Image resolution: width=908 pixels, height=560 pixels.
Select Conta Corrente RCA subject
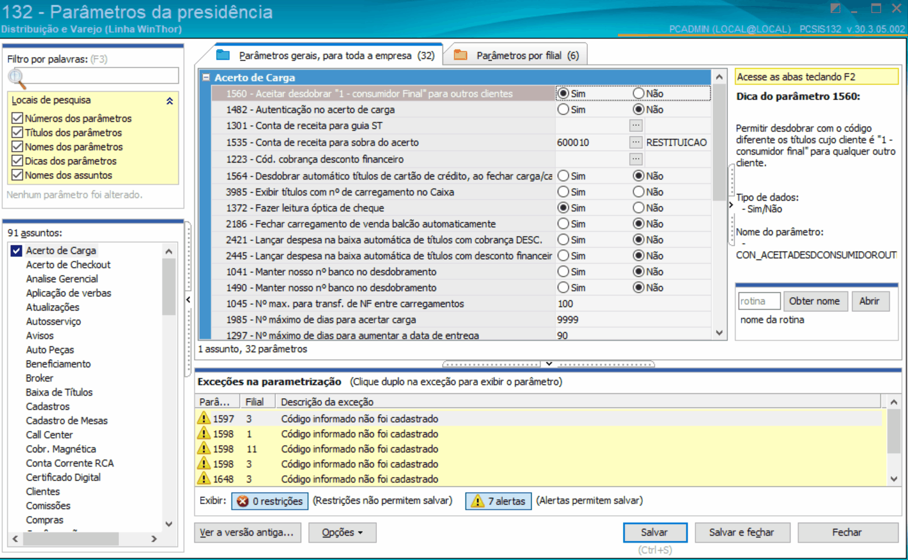[70, 463]
